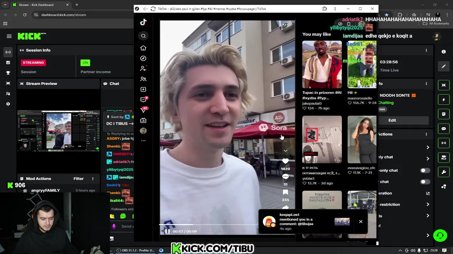Pause the TikTok video
453x254 pixels.
[167, 231]
